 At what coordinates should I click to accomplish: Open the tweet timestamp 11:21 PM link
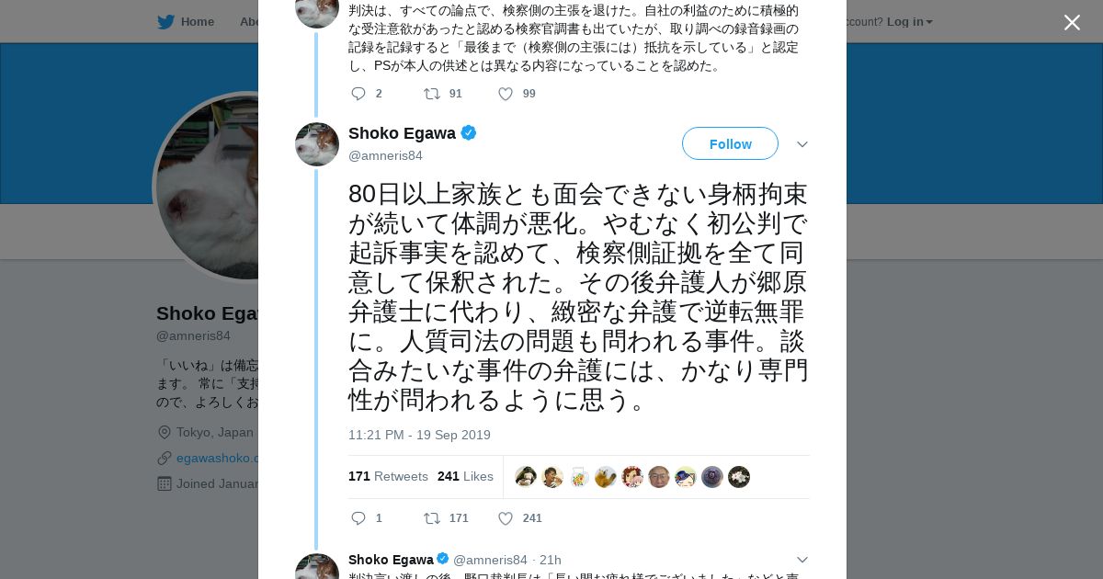[419, 435]
